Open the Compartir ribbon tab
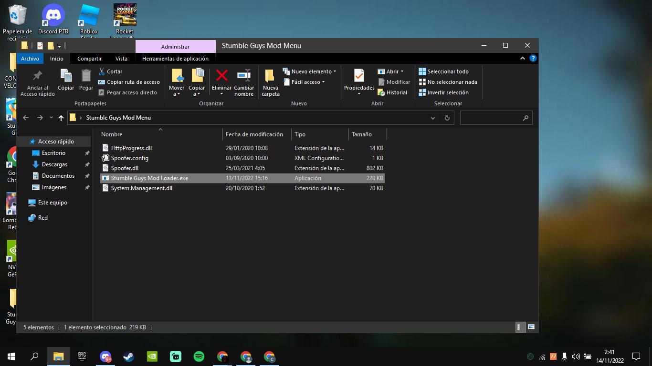The image size is (652, 366). (x=90, y=59)
